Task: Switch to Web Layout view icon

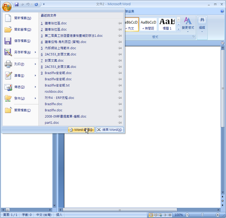Action: click(160, 215)
